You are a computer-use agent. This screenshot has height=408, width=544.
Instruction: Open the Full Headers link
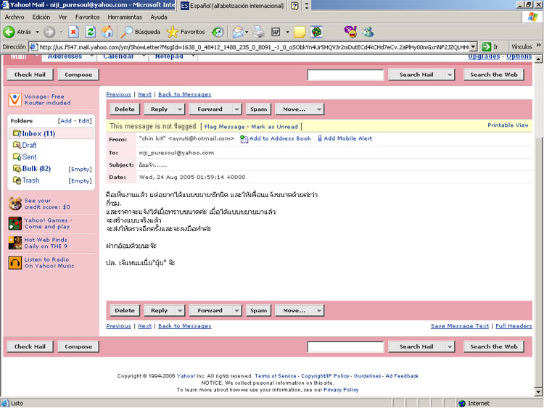click(514, 326)
